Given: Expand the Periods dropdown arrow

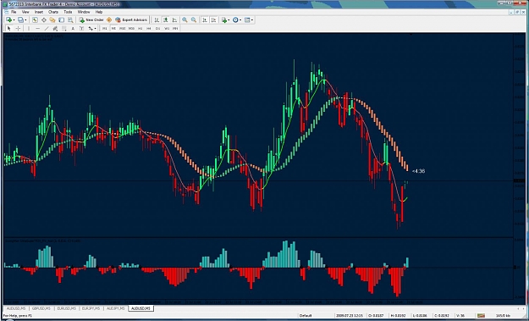Looking at the screenshot, I should click(x=240, y=20).
